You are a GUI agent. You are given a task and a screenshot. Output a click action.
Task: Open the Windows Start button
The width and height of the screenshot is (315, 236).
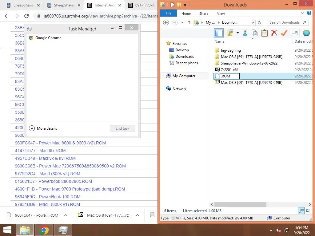7,230
